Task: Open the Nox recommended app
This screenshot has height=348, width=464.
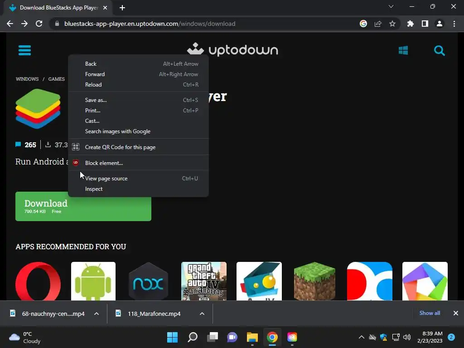Action: [x=149, y=281]
